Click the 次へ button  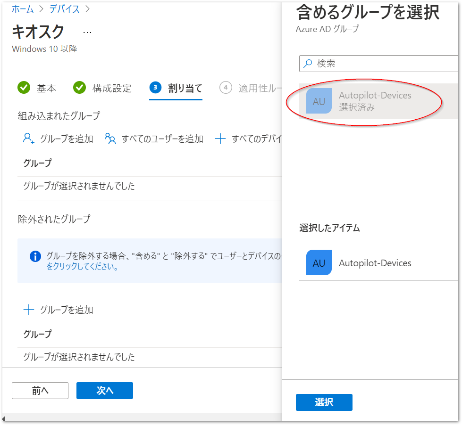(x=104, y=390)
